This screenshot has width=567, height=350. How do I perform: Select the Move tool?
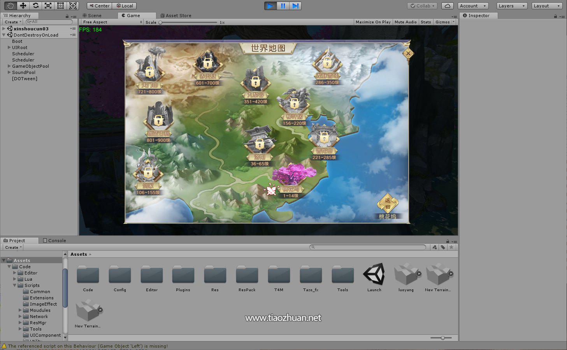click(x=23, y=5)
